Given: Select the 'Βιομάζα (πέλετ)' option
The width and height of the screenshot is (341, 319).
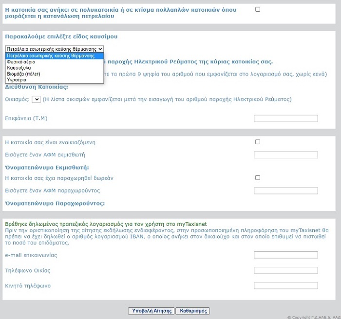Looking at the screenshot, I should [x=23, y=74].
